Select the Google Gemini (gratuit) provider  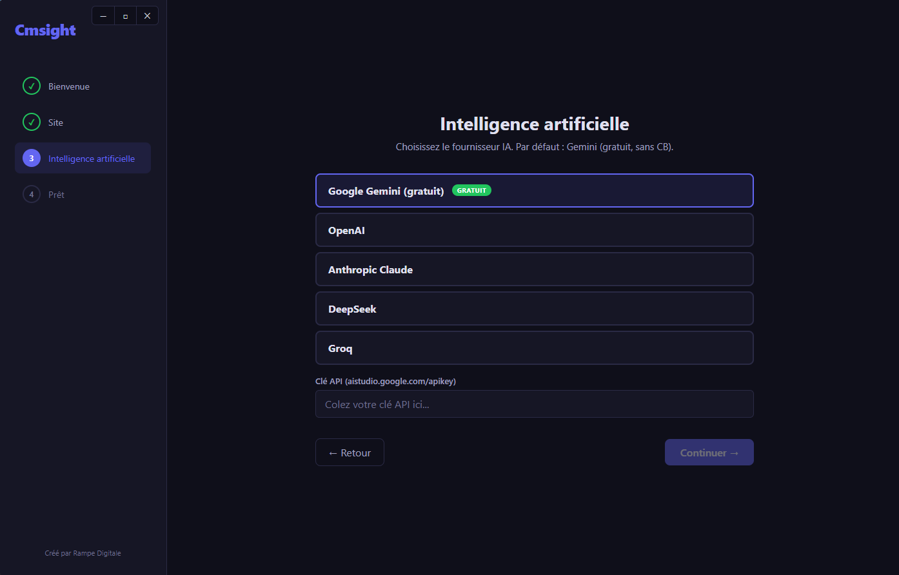pyautogui.click(x=534, y=191)
